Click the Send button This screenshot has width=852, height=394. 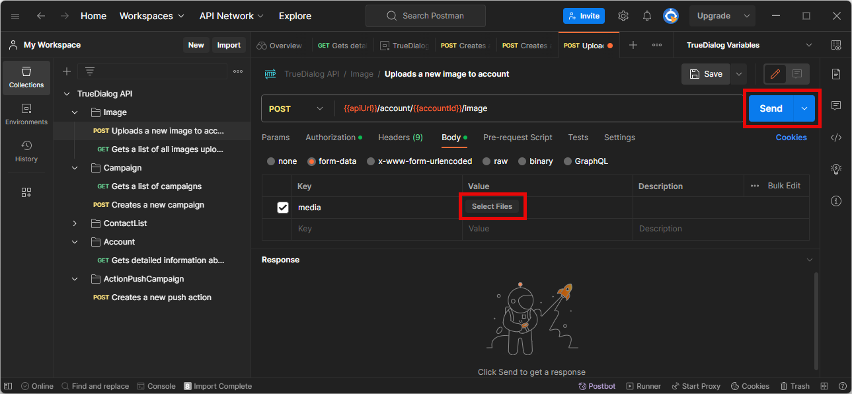[x=771, y=108]
